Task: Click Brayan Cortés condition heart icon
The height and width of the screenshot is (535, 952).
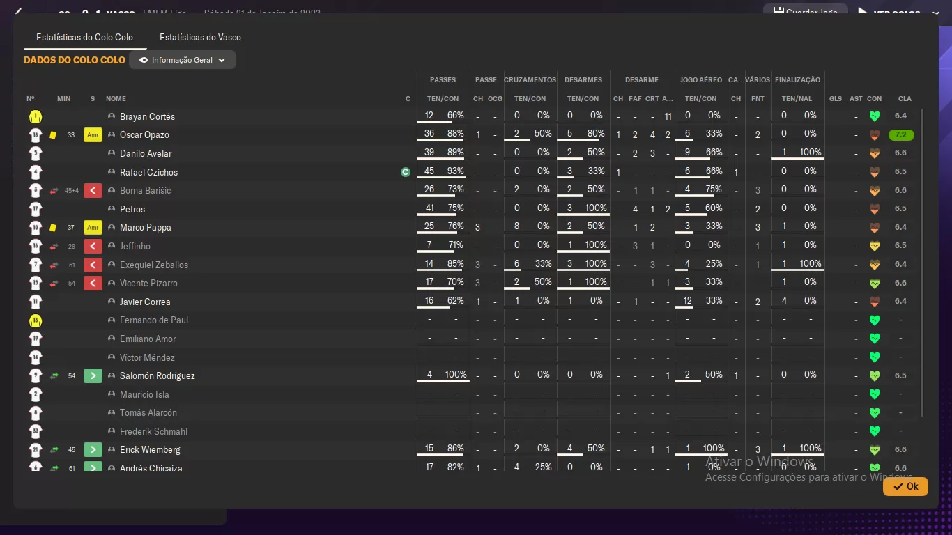Action: coord(875,116)
